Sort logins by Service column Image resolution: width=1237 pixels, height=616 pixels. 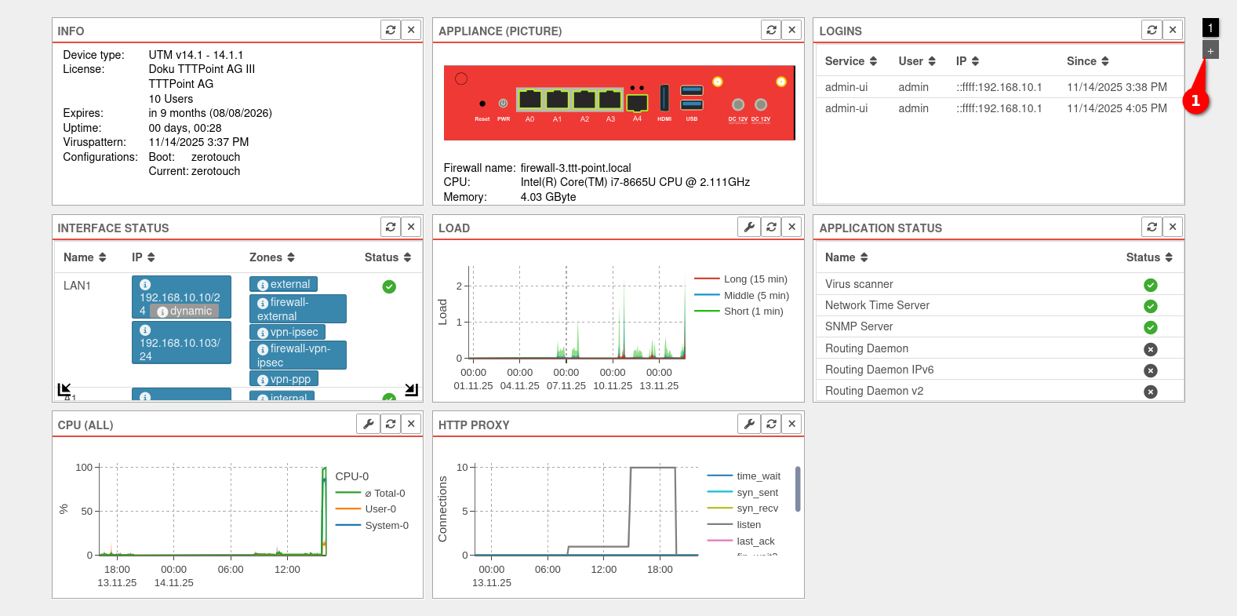(x=850, y=61)
